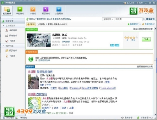This screenshot has width=157, height=120.
Task: Open the 菜单 dropdown in the title bar
Action: (140, 3)
